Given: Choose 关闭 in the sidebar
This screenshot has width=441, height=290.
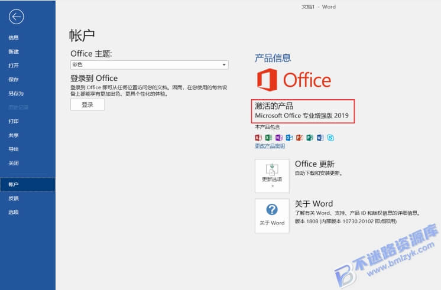Looking at the screenshot, I should (14, 163).
